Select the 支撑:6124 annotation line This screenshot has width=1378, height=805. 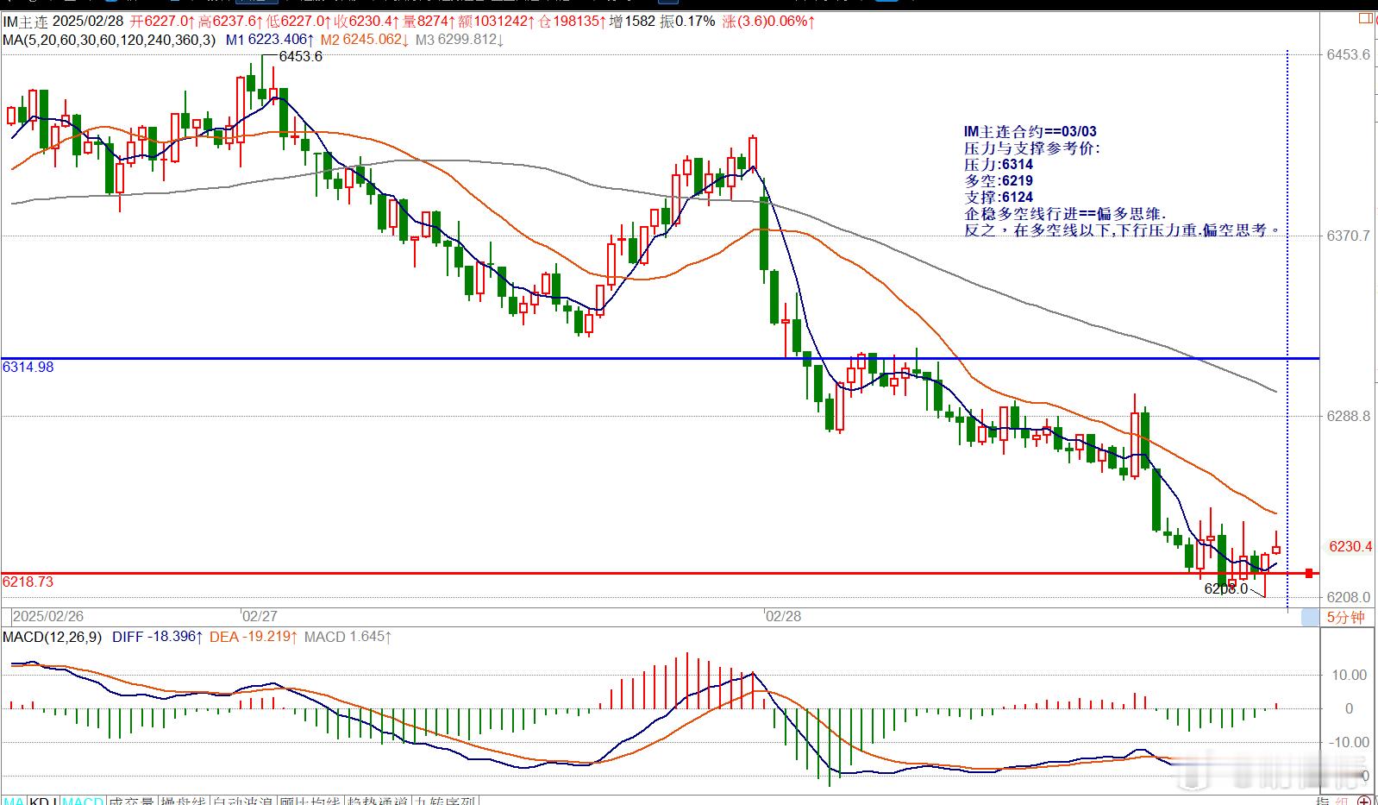(x=999, y=198)
